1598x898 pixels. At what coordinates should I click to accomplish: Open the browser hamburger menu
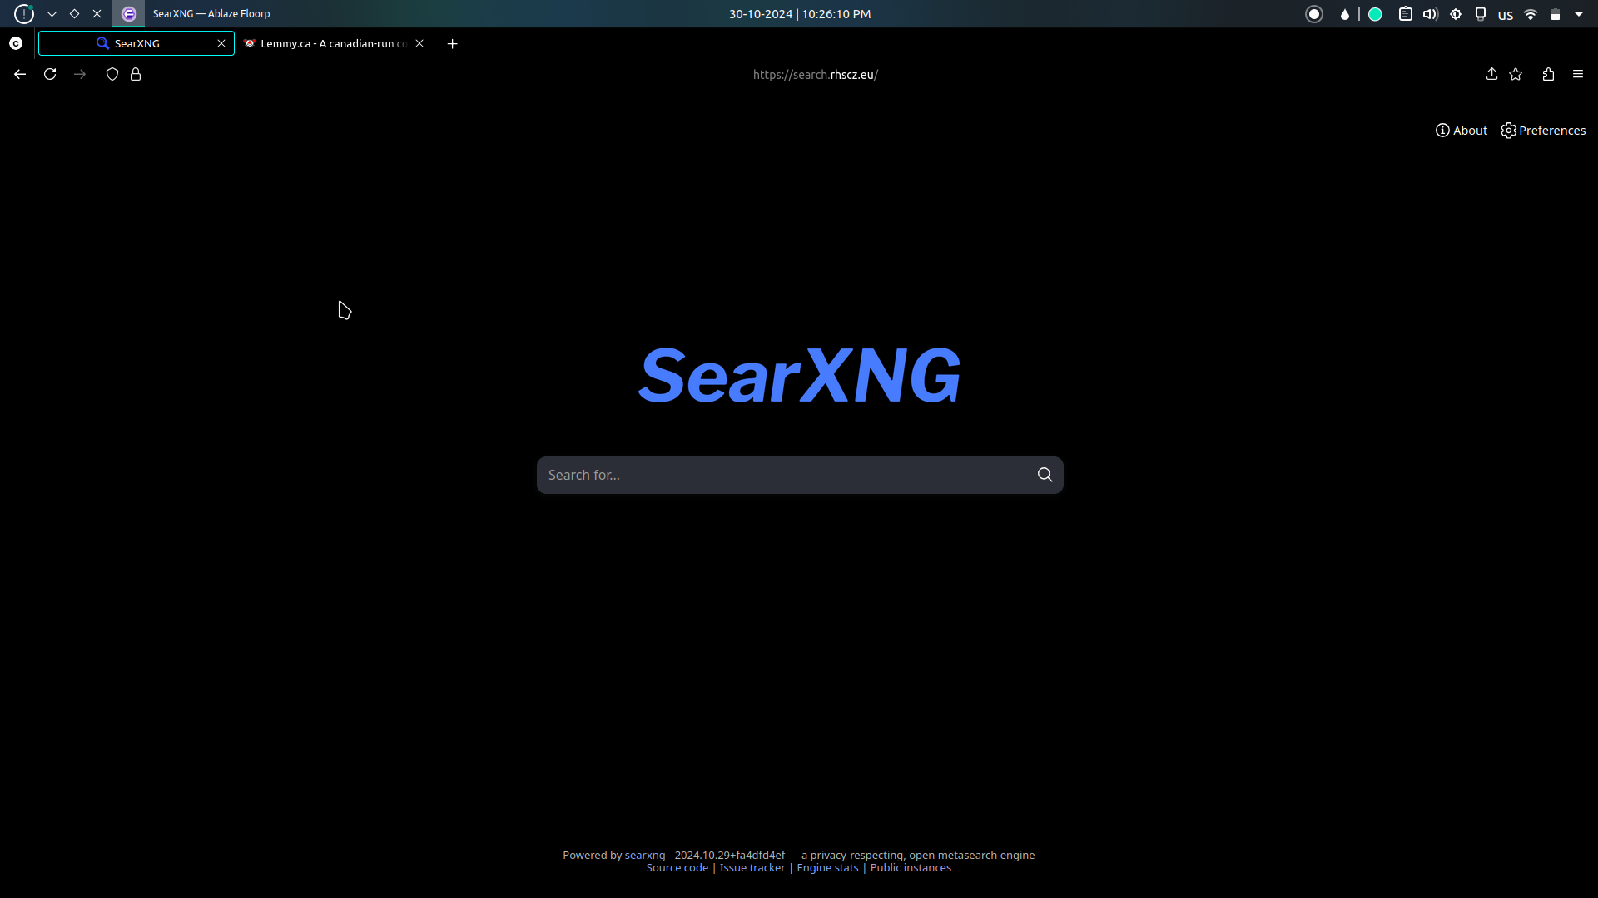(x=1578, y=75)
